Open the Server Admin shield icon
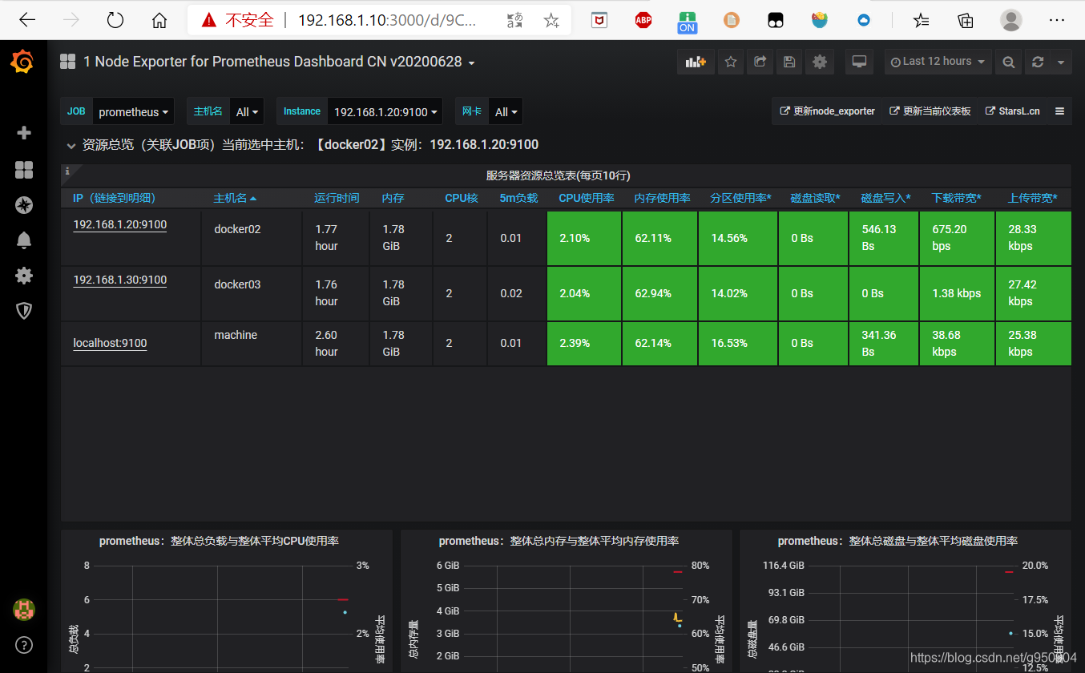 pos(24,311)
